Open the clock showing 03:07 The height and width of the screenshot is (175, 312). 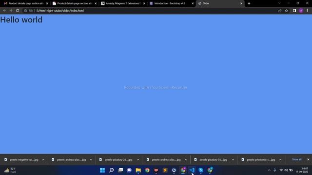click(x=302, y=170)
